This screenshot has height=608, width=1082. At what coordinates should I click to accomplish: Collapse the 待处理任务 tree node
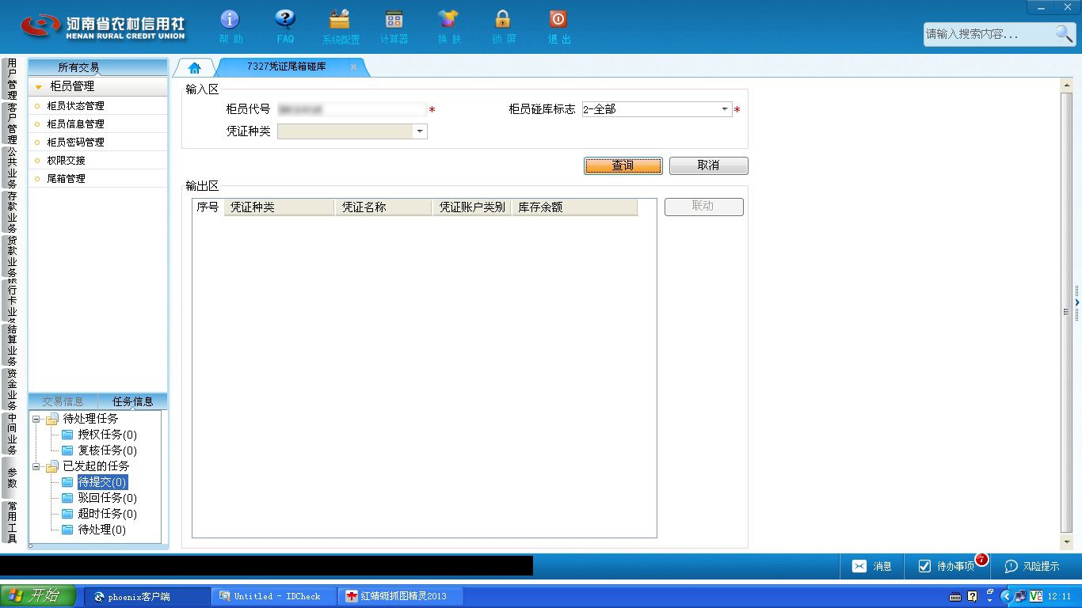pyautogui.click(x=36, y=419)
